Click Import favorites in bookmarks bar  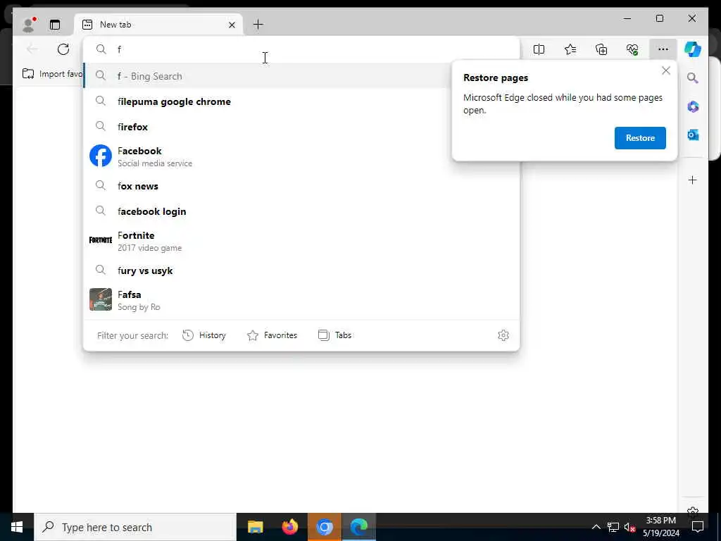[52, 73]
